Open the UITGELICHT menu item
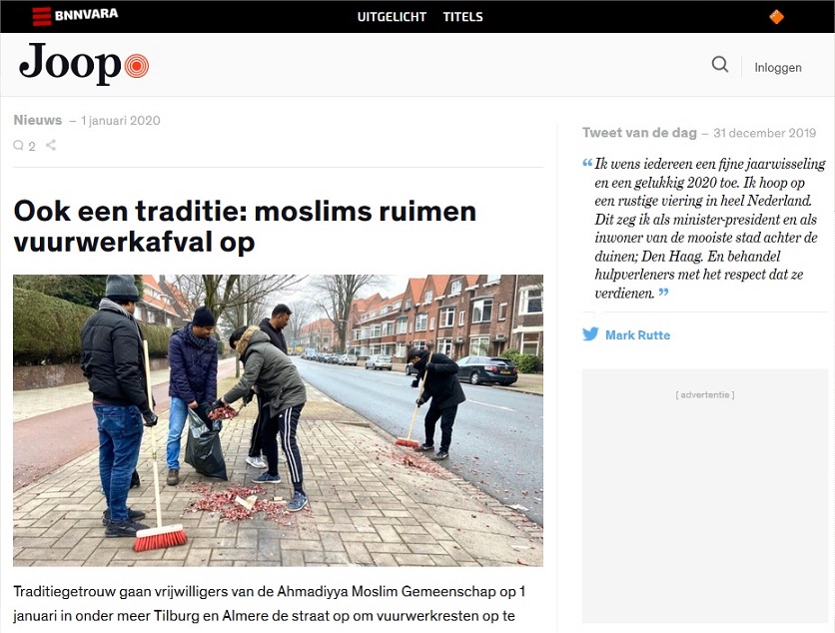Screen dimensions: 835x633 click(392, 17)
